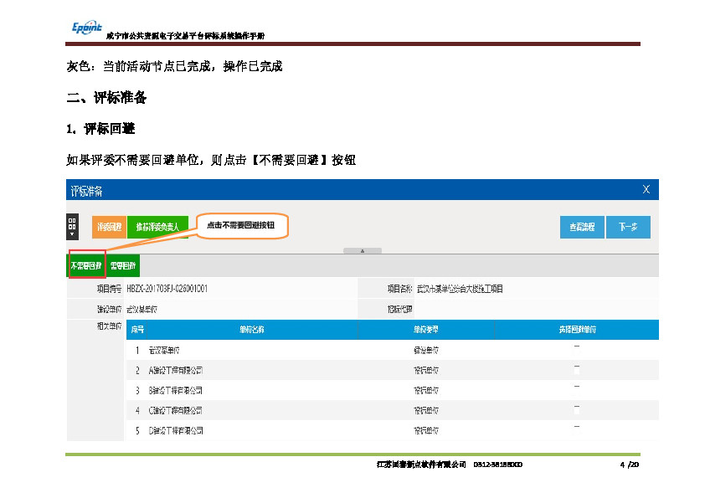Image resolution: width=705 pixels, height=498 pixels.
Task: Click the 查看流程 button
Action: [582, 227]
